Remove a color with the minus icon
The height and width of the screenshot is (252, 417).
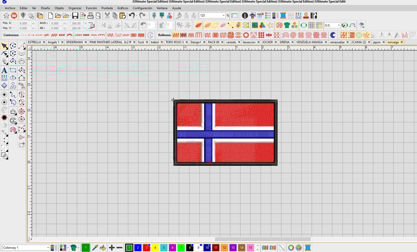click(x=120, y=248)
